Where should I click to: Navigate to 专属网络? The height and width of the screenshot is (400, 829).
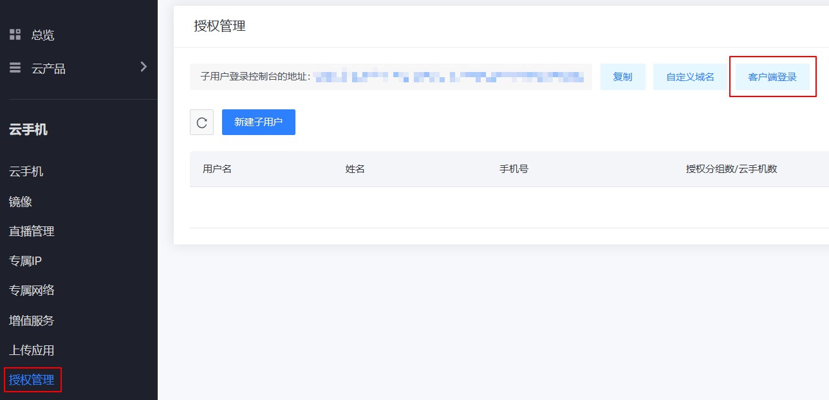pyautogui.click(x=32, y=291)
